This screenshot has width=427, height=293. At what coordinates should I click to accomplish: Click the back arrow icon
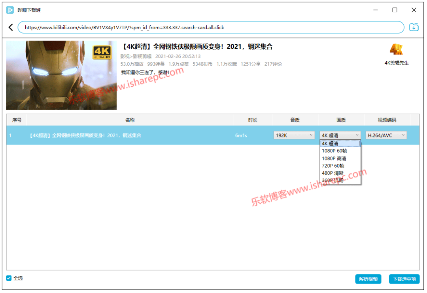click(x=11, y=27)
